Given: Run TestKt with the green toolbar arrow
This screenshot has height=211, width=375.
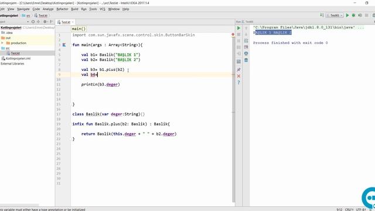Looking at the screenshot, I should tap(347, 15).
